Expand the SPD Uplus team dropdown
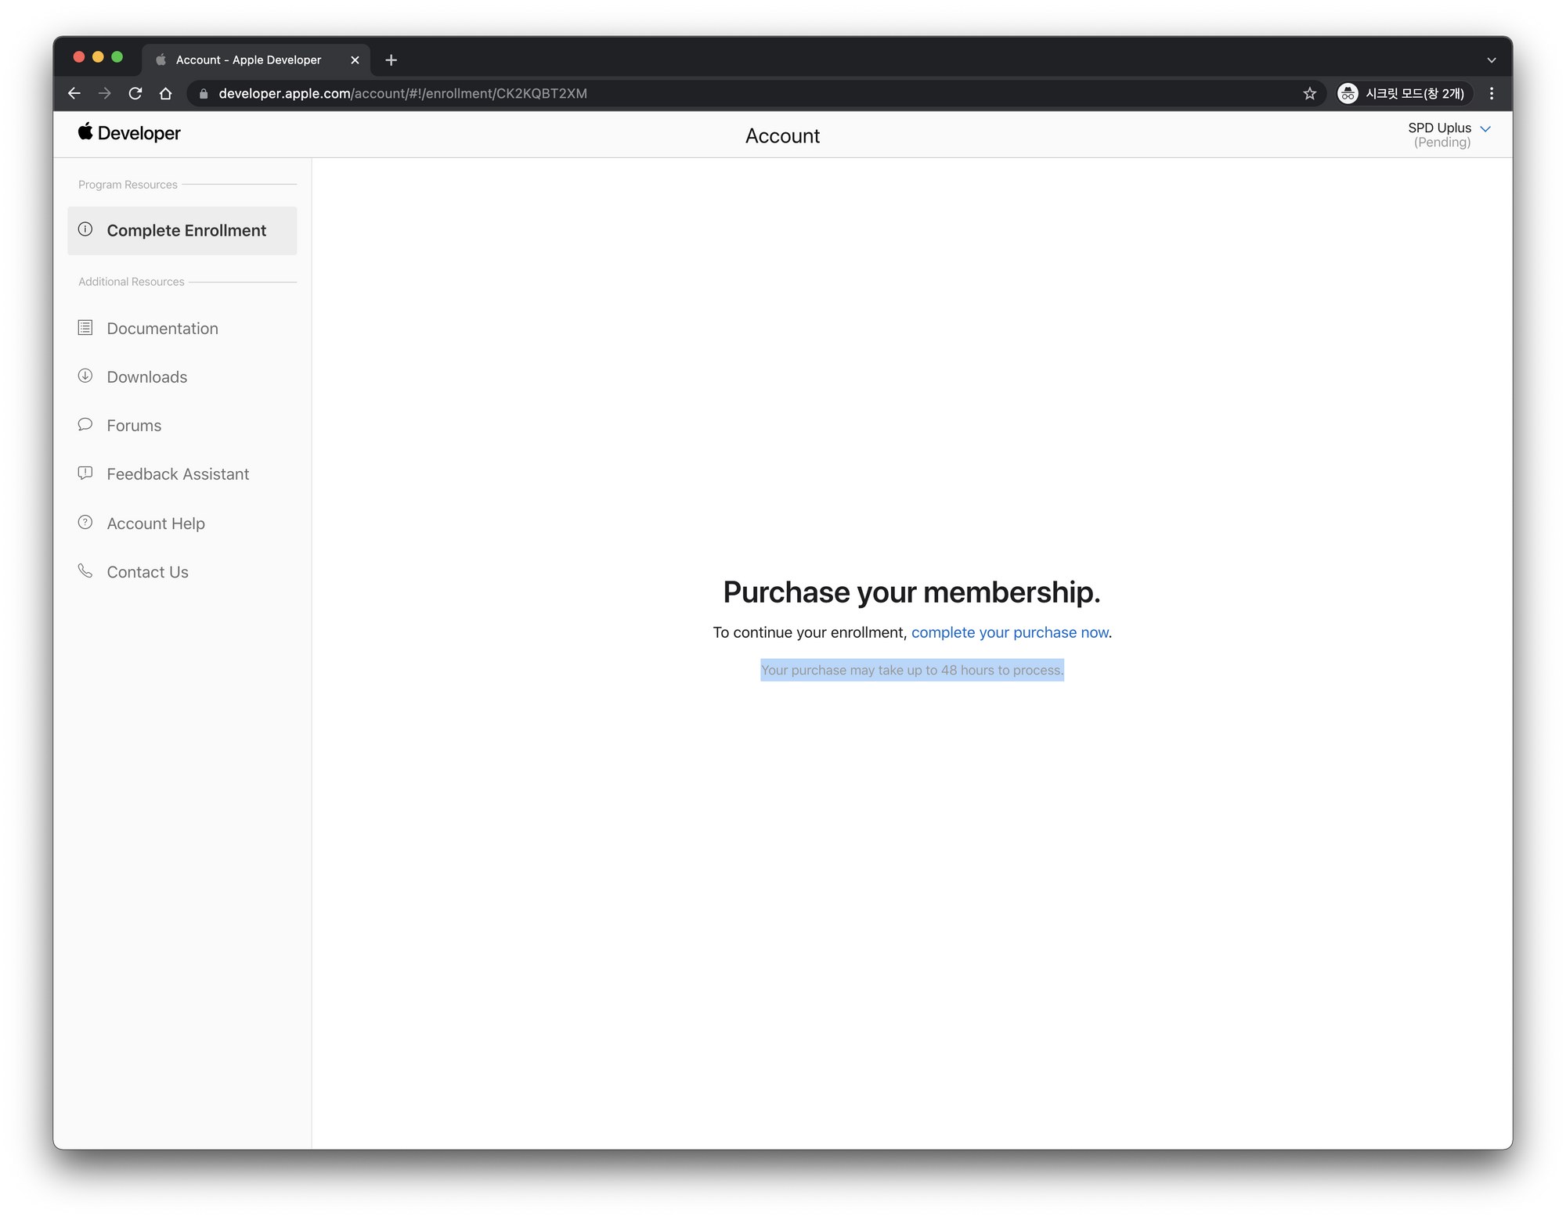 point(1485,129)
